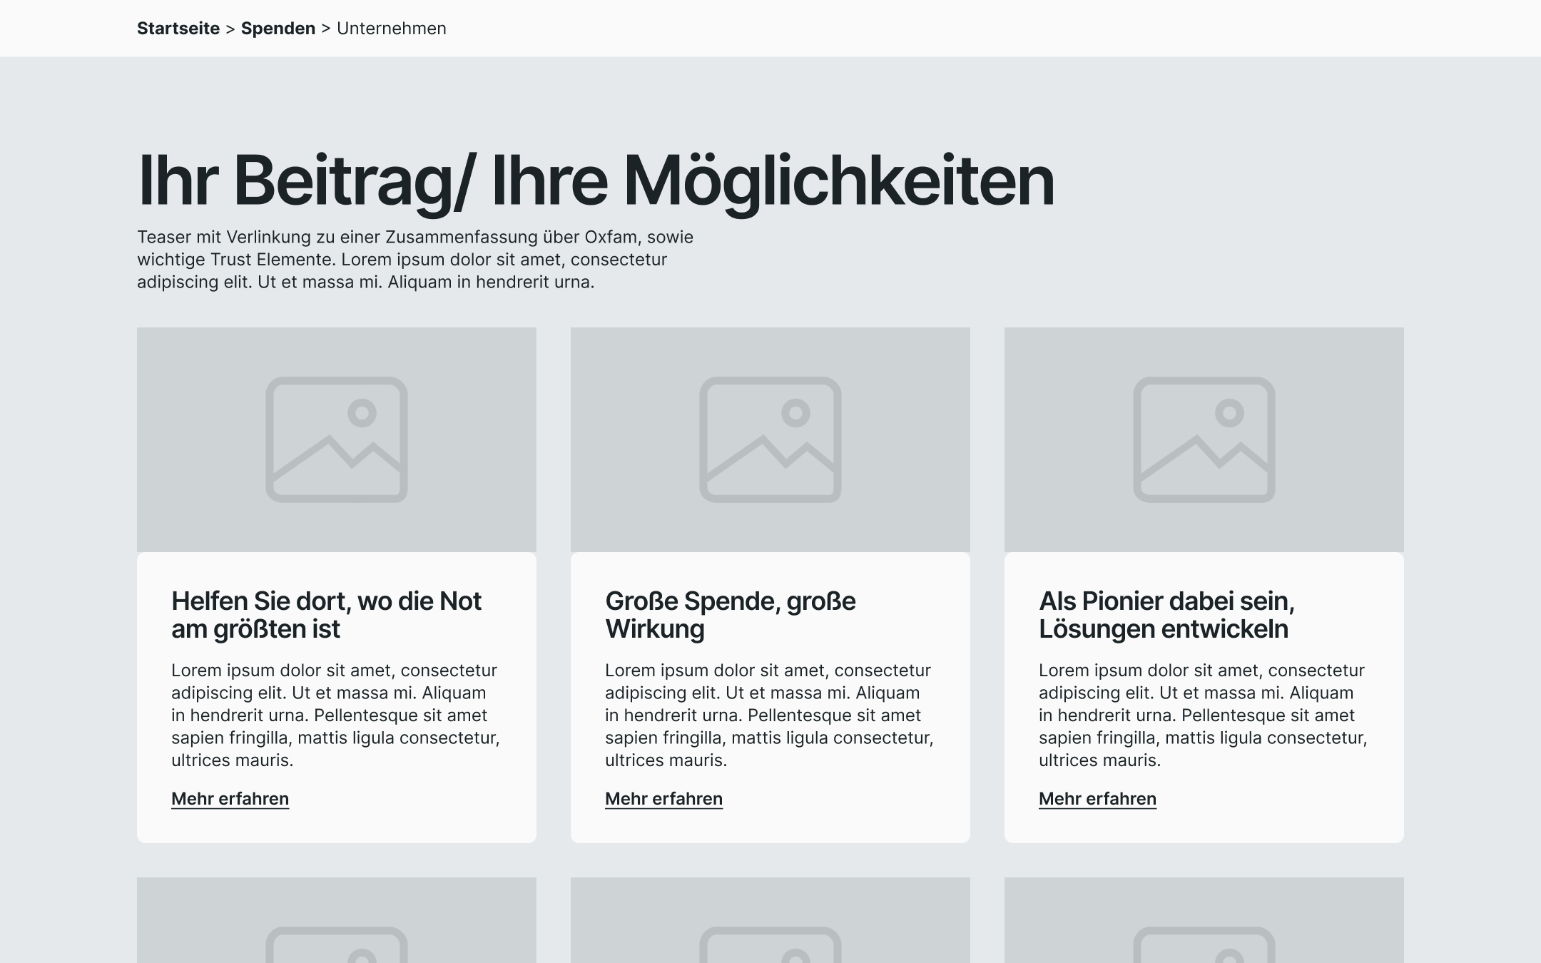Click the mountain graphic inside the first placeholder
Image resolution: width=1541 pixels, height=963 pixels.
(x=335, y=464)
